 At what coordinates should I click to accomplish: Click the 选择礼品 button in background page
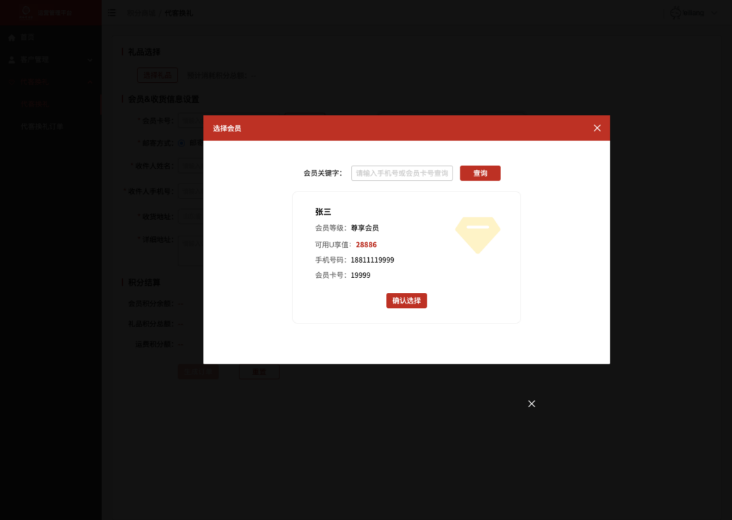coord(157,75)
